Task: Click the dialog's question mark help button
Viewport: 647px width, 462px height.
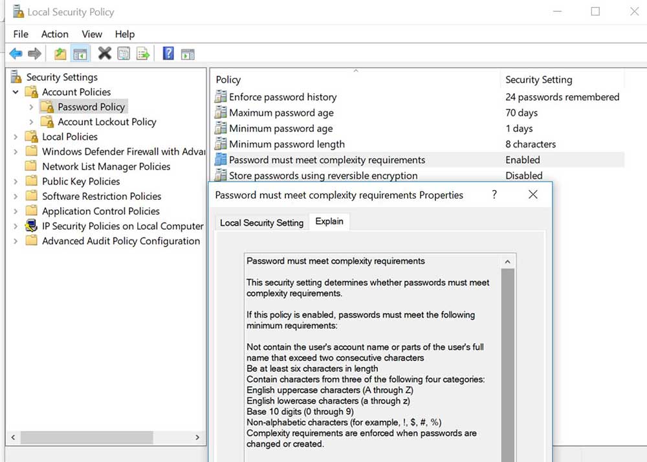Action: (494, 194)
